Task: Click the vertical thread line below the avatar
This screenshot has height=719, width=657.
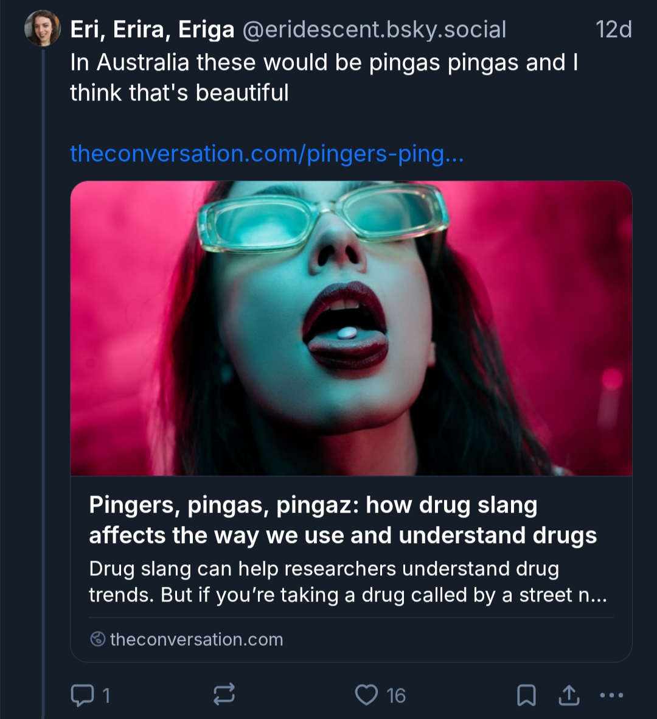Action: (x=43, y=365)
